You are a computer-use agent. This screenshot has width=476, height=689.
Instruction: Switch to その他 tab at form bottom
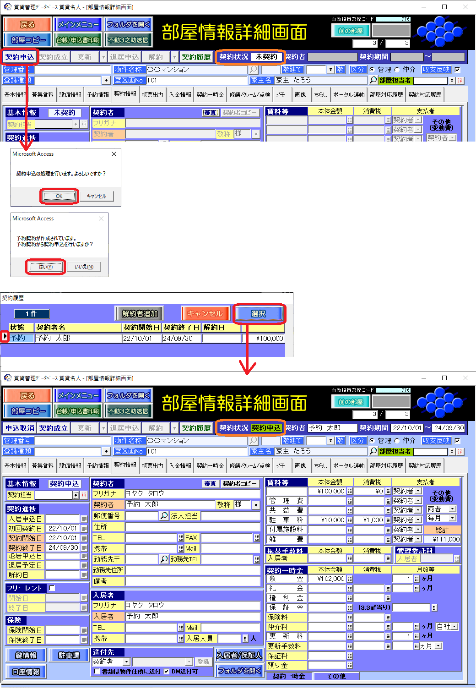click(336, 676)
